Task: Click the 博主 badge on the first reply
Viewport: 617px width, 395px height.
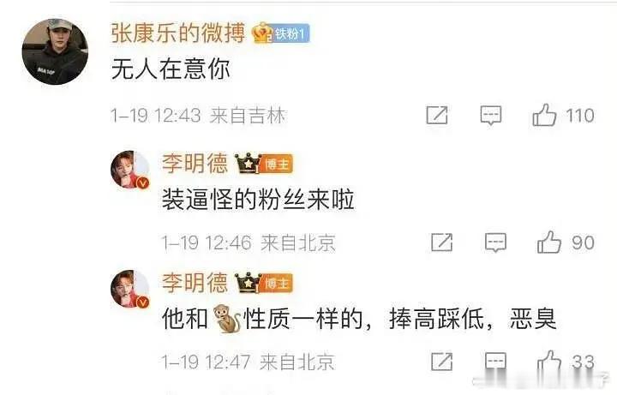Action: (x=277, y=164)
